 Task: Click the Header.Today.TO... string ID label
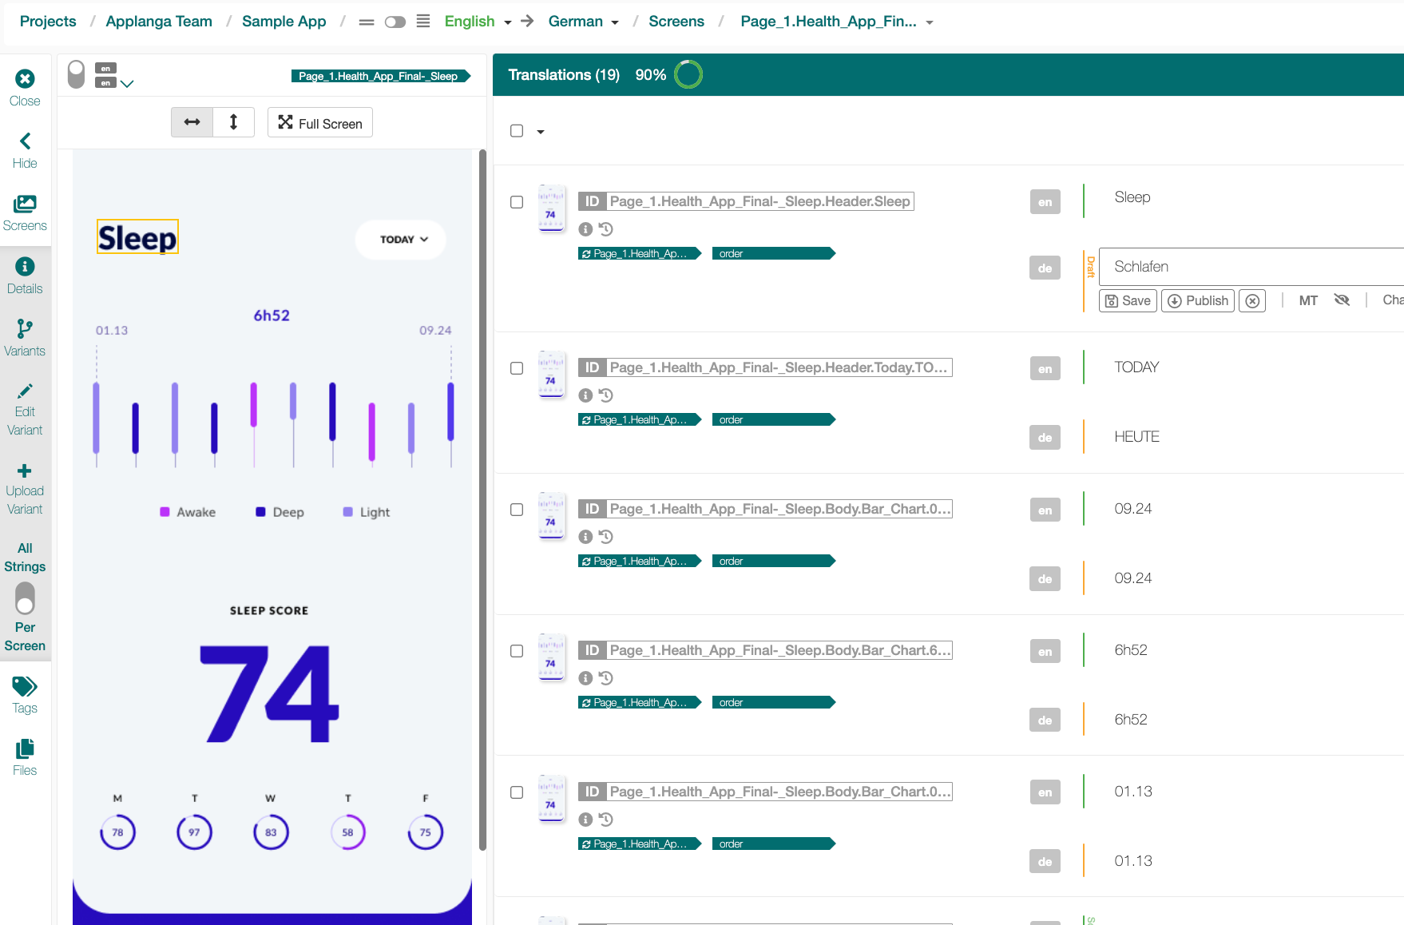pos(765,367)
